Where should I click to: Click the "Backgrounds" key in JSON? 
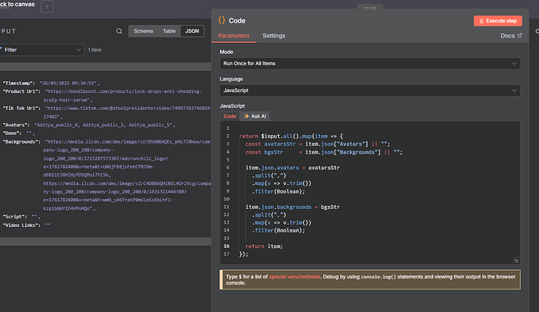22,142
